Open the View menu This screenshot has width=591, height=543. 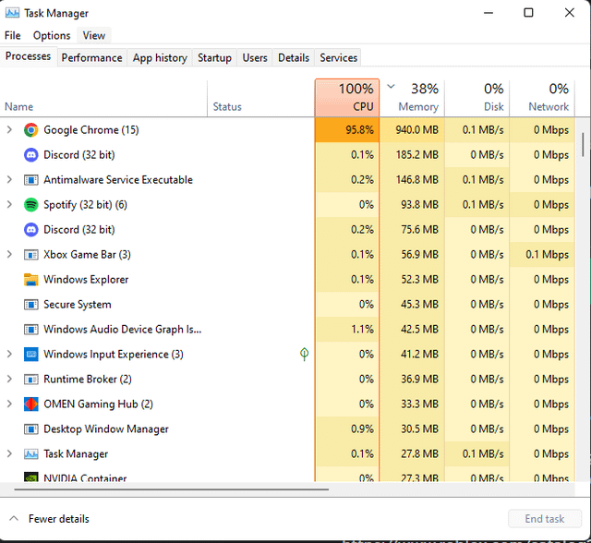tap(94, 35)
